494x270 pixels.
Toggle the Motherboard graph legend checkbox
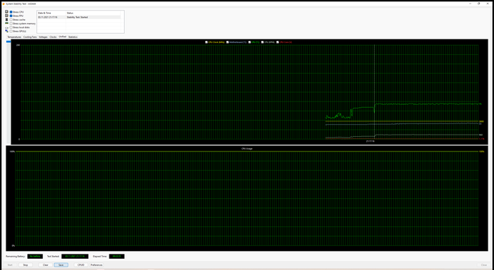[x=227, y=42]
